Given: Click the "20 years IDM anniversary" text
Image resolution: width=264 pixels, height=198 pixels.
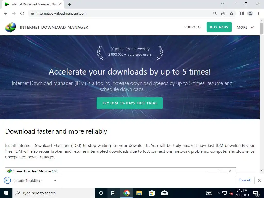Looking at the screenshot, I should pos(130,49).
